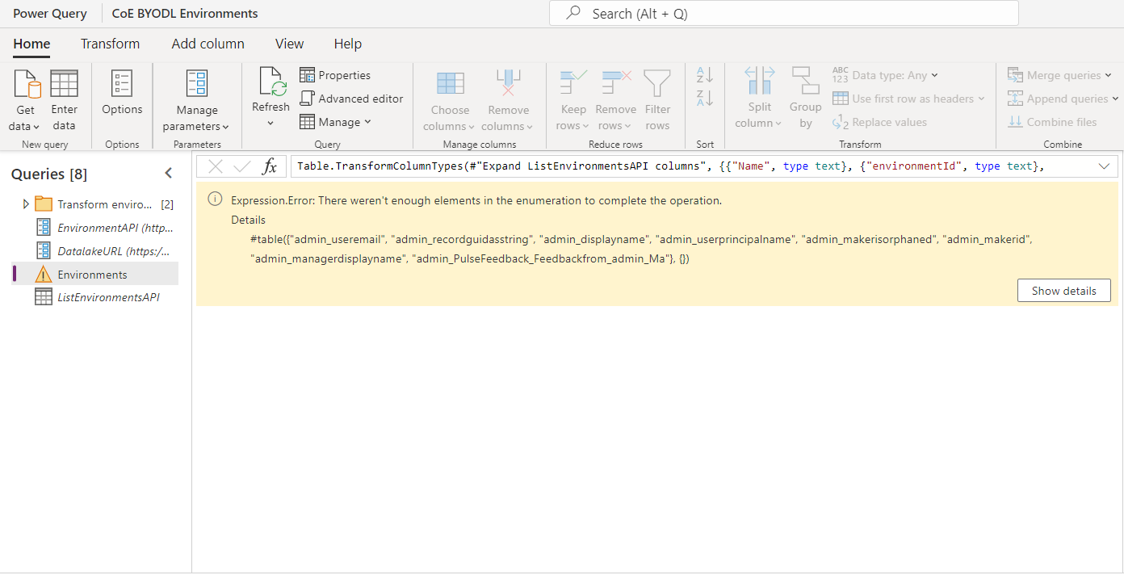
Task: Refresh the query preview
Action: [x=271, y=94]
